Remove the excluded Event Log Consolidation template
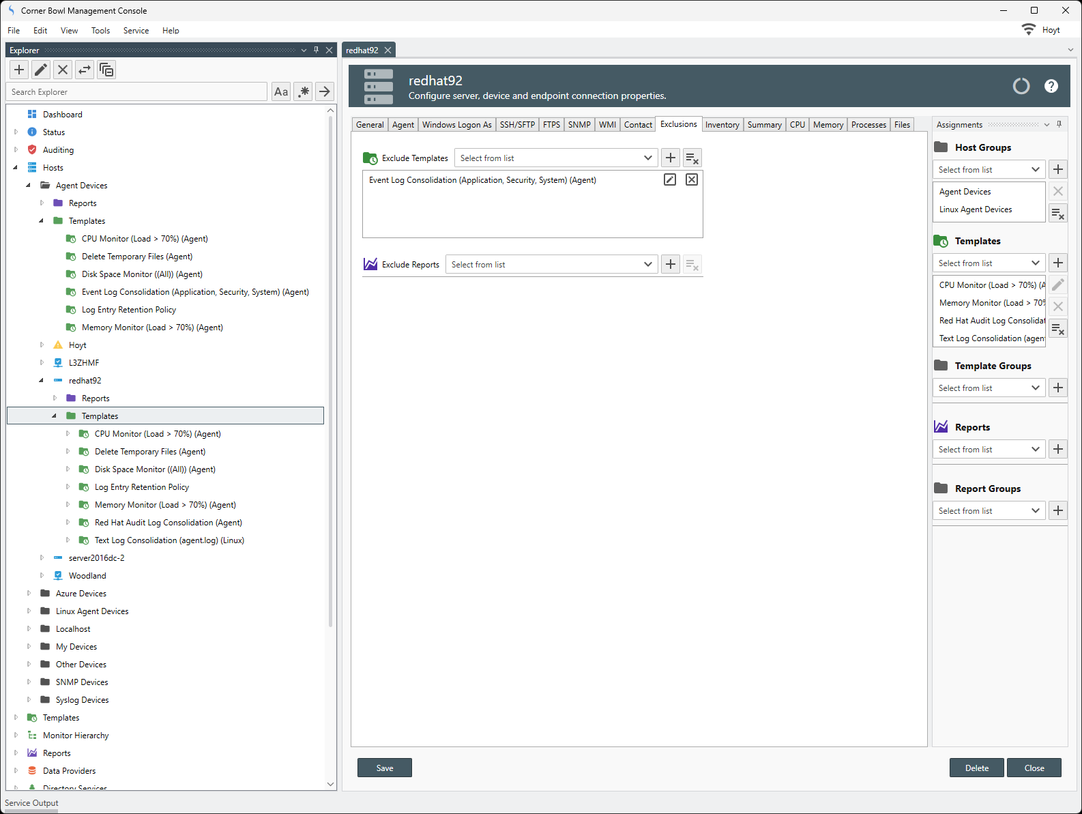 point(691,179)
